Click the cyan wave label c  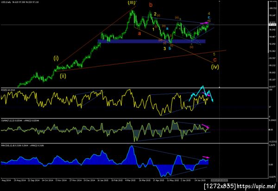point(209,18)
